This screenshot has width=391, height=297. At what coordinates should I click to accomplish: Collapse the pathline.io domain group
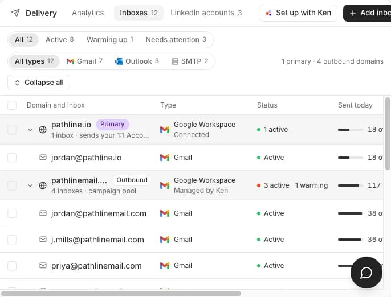click(30, 130)
